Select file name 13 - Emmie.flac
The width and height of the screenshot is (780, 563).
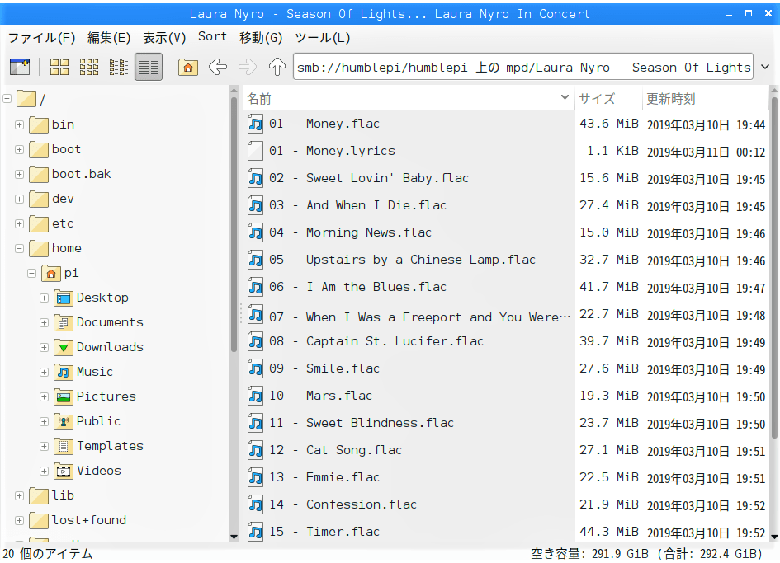coord(324,477)
